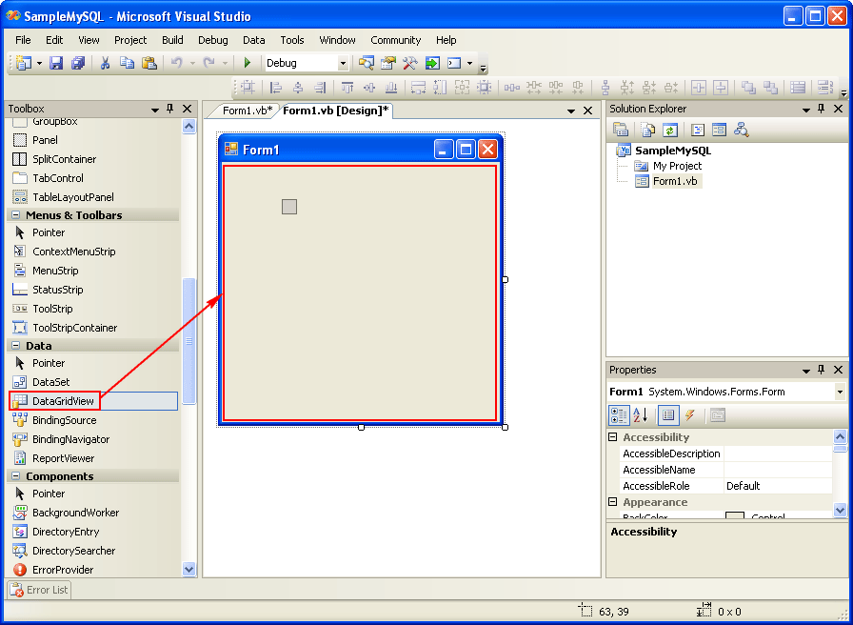Open the Toolbox window position dropdown

tap(155, 110)
